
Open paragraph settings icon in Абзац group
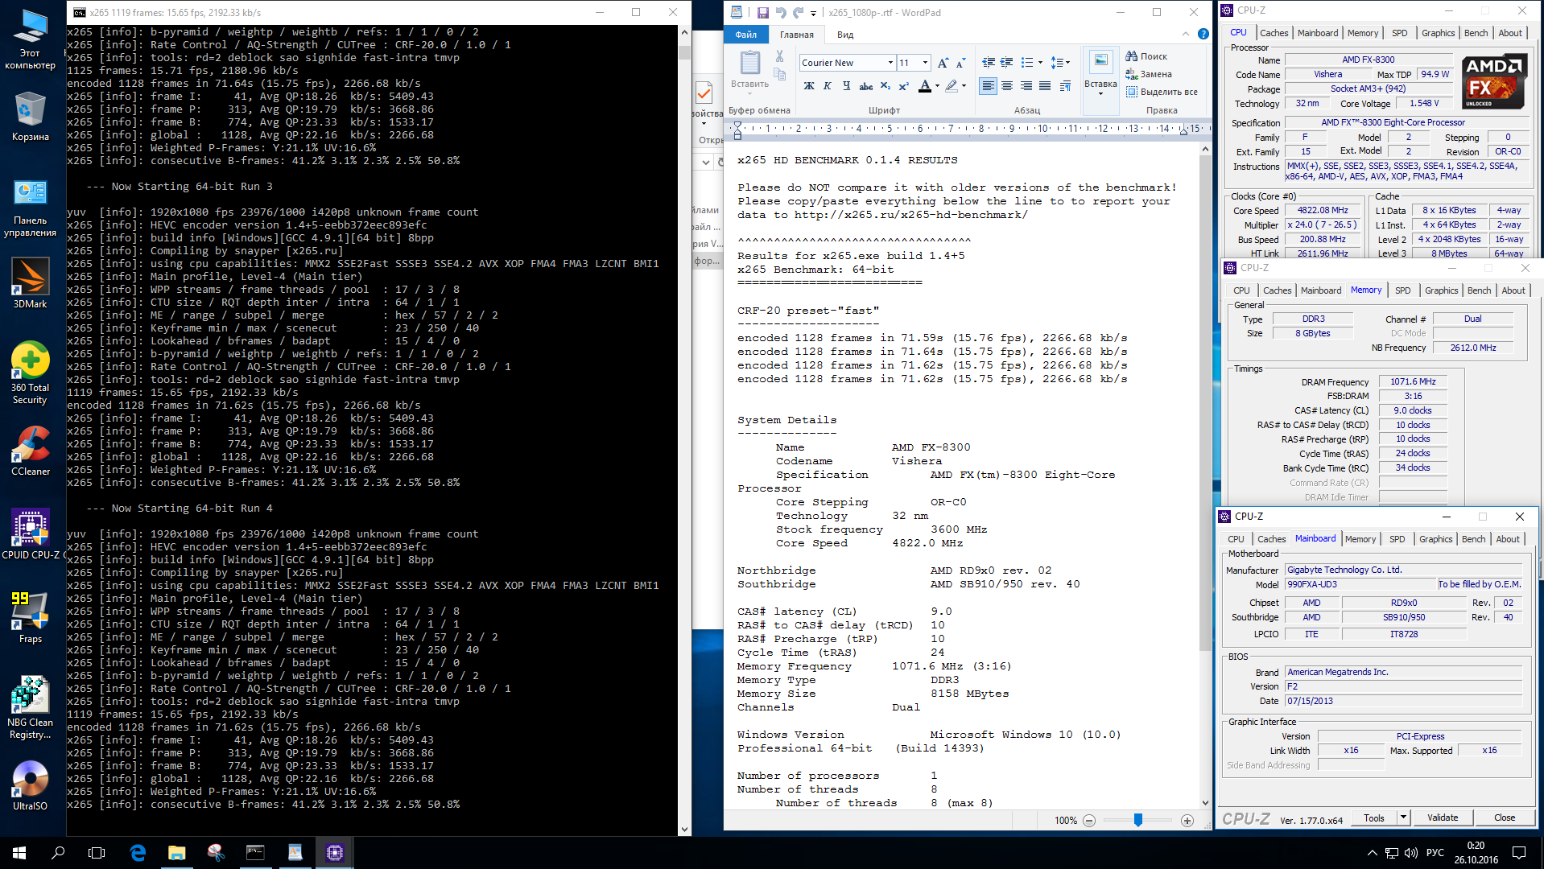click(1065, 86)
